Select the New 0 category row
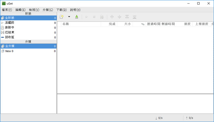Screen dimensions: 214x122 click(29, 51)
